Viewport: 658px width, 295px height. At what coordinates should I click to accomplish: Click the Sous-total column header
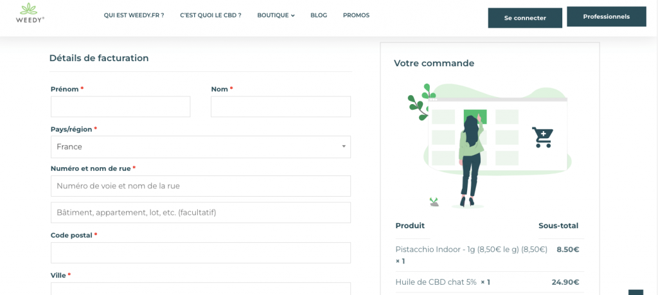point(558,226)
